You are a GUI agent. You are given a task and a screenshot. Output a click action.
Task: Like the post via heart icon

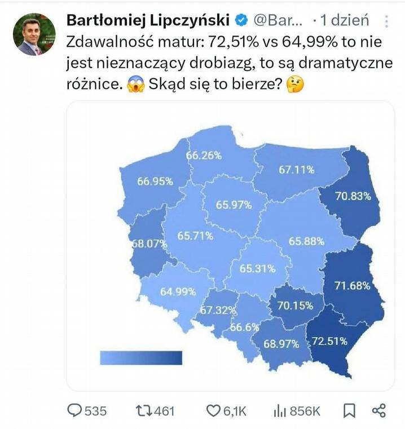point(213,410)
